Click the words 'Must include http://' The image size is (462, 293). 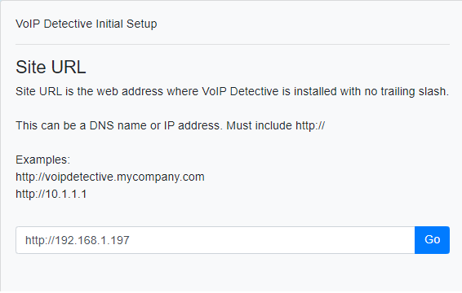tap(276, 125)
